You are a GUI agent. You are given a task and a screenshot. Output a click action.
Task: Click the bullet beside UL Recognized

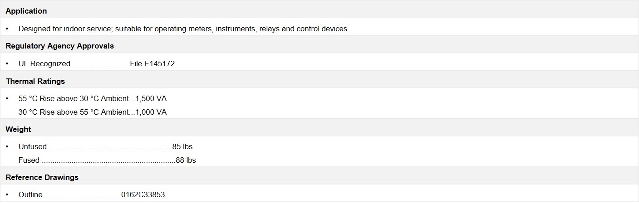(x=7, y=63)
